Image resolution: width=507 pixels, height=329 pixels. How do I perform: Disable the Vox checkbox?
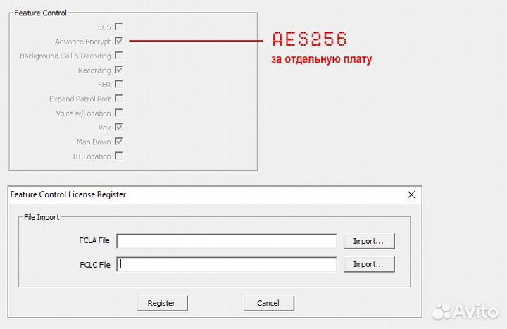(x=119, y=128)
